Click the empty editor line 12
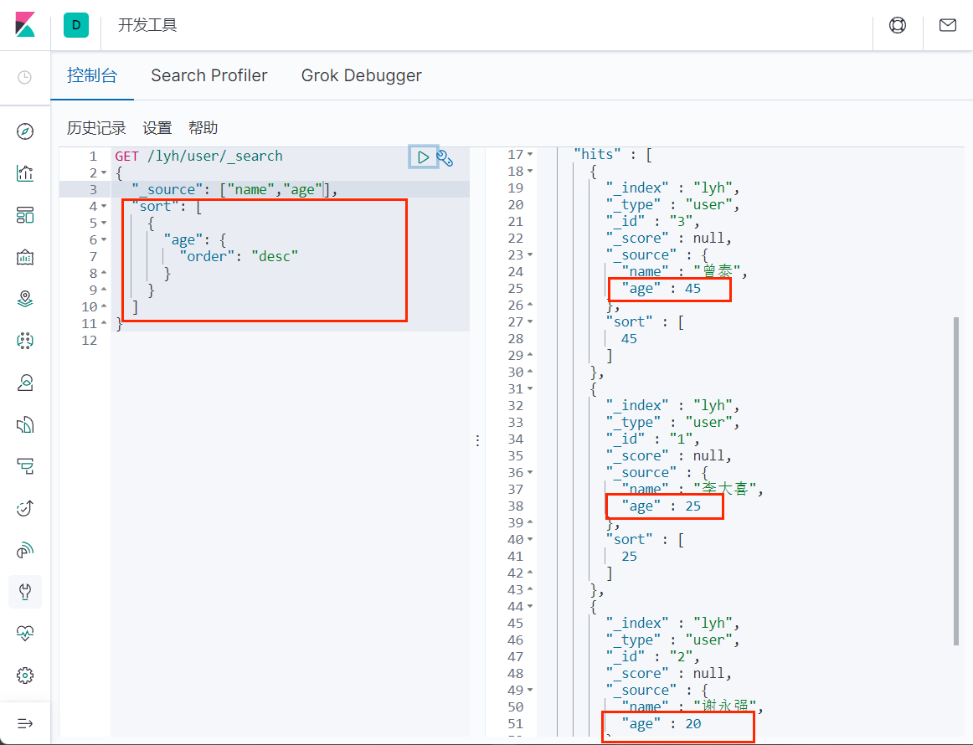 291,340
